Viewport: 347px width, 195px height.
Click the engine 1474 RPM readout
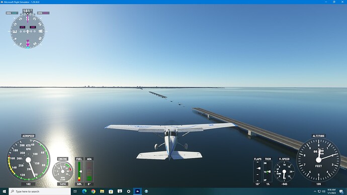coord(63,184)
